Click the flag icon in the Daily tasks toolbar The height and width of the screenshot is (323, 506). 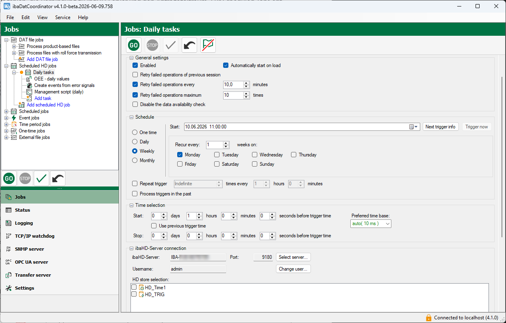(x=208, y=46)
